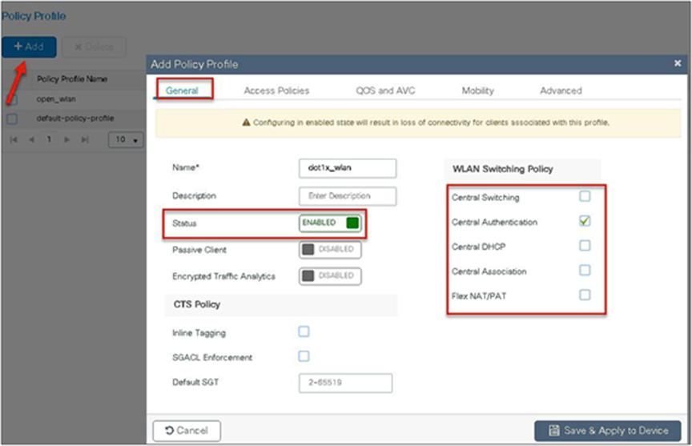Image resolution: width=692 pixels, height=446 pixels.
Task: Enable the Central Switching checkbox
Action: 585,196
